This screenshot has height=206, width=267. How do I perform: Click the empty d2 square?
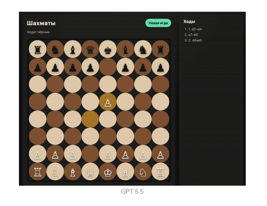[x=90, y=154]
